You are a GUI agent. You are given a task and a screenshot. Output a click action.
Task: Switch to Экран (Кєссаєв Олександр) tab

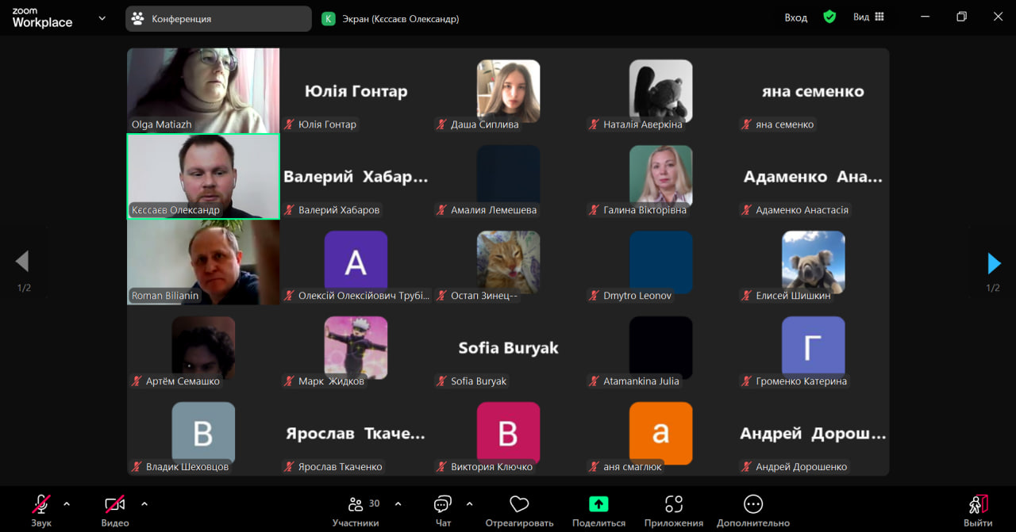tap(391, 18)
